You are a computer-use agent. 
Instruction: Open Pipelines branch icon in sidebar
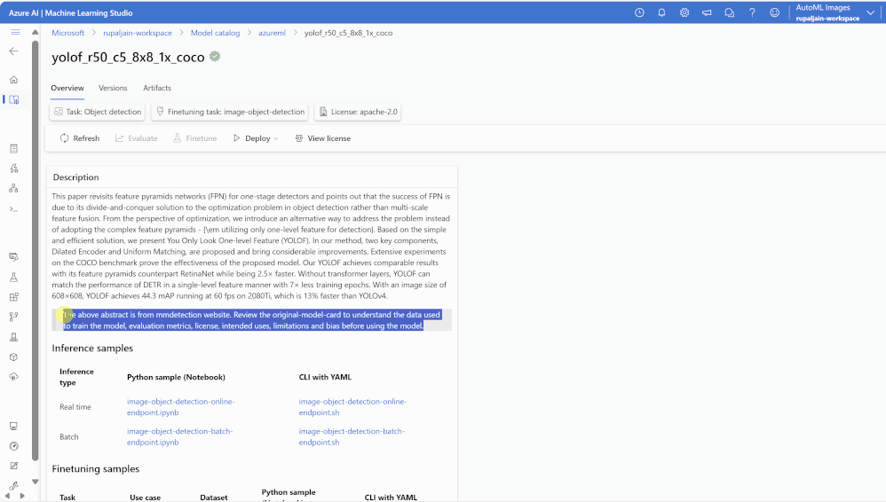click(x=14, y=317)
